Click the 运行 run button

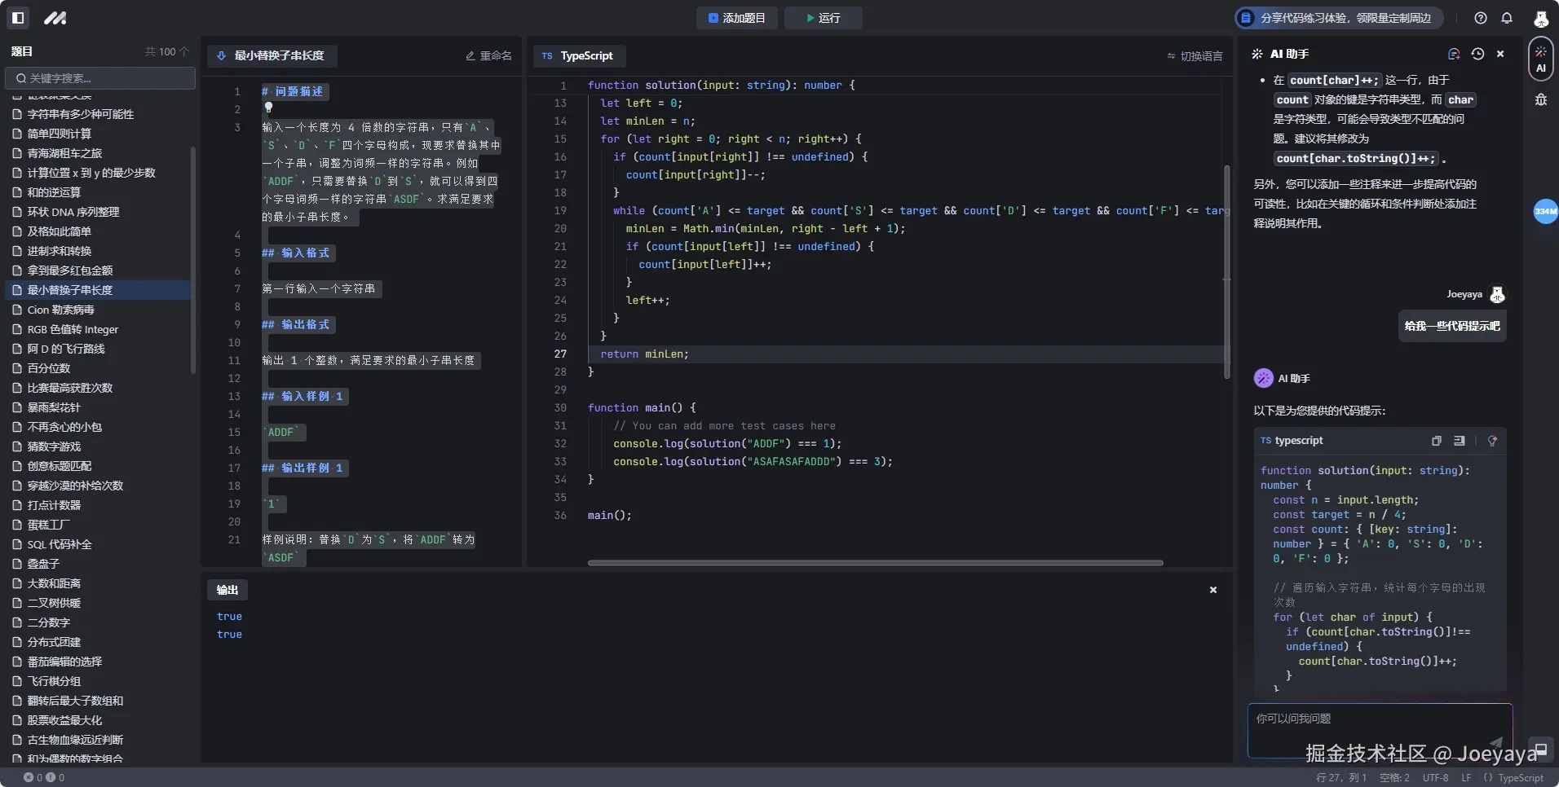coord(823,18)
